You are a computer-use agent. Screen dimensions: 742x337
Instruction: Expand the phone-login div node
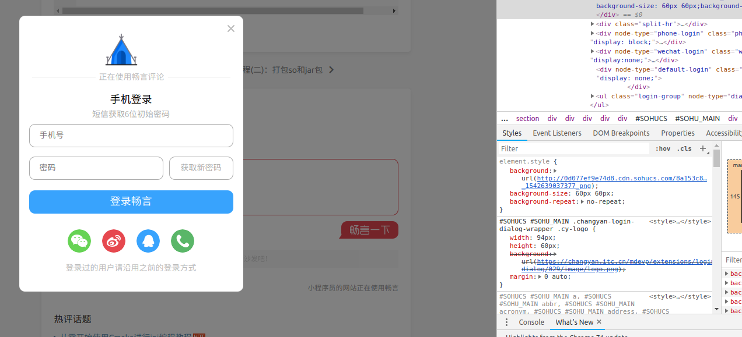coord(593,34)
